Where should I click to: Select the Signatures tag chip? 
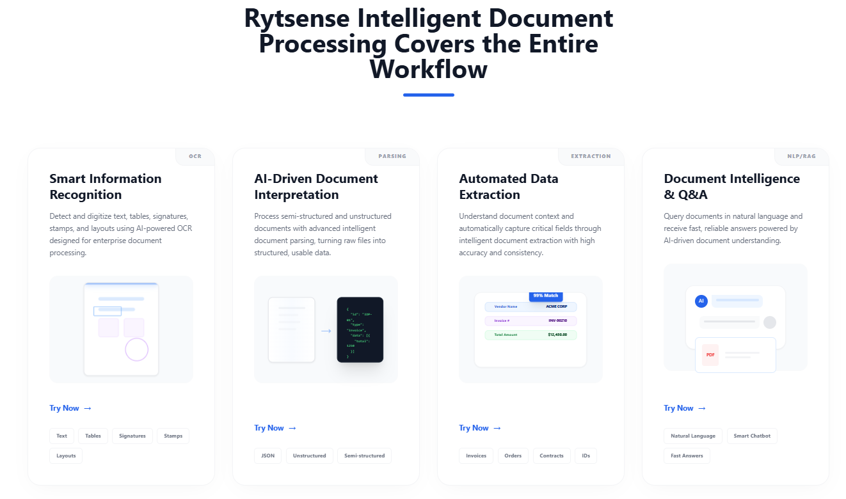coord(132,436)
